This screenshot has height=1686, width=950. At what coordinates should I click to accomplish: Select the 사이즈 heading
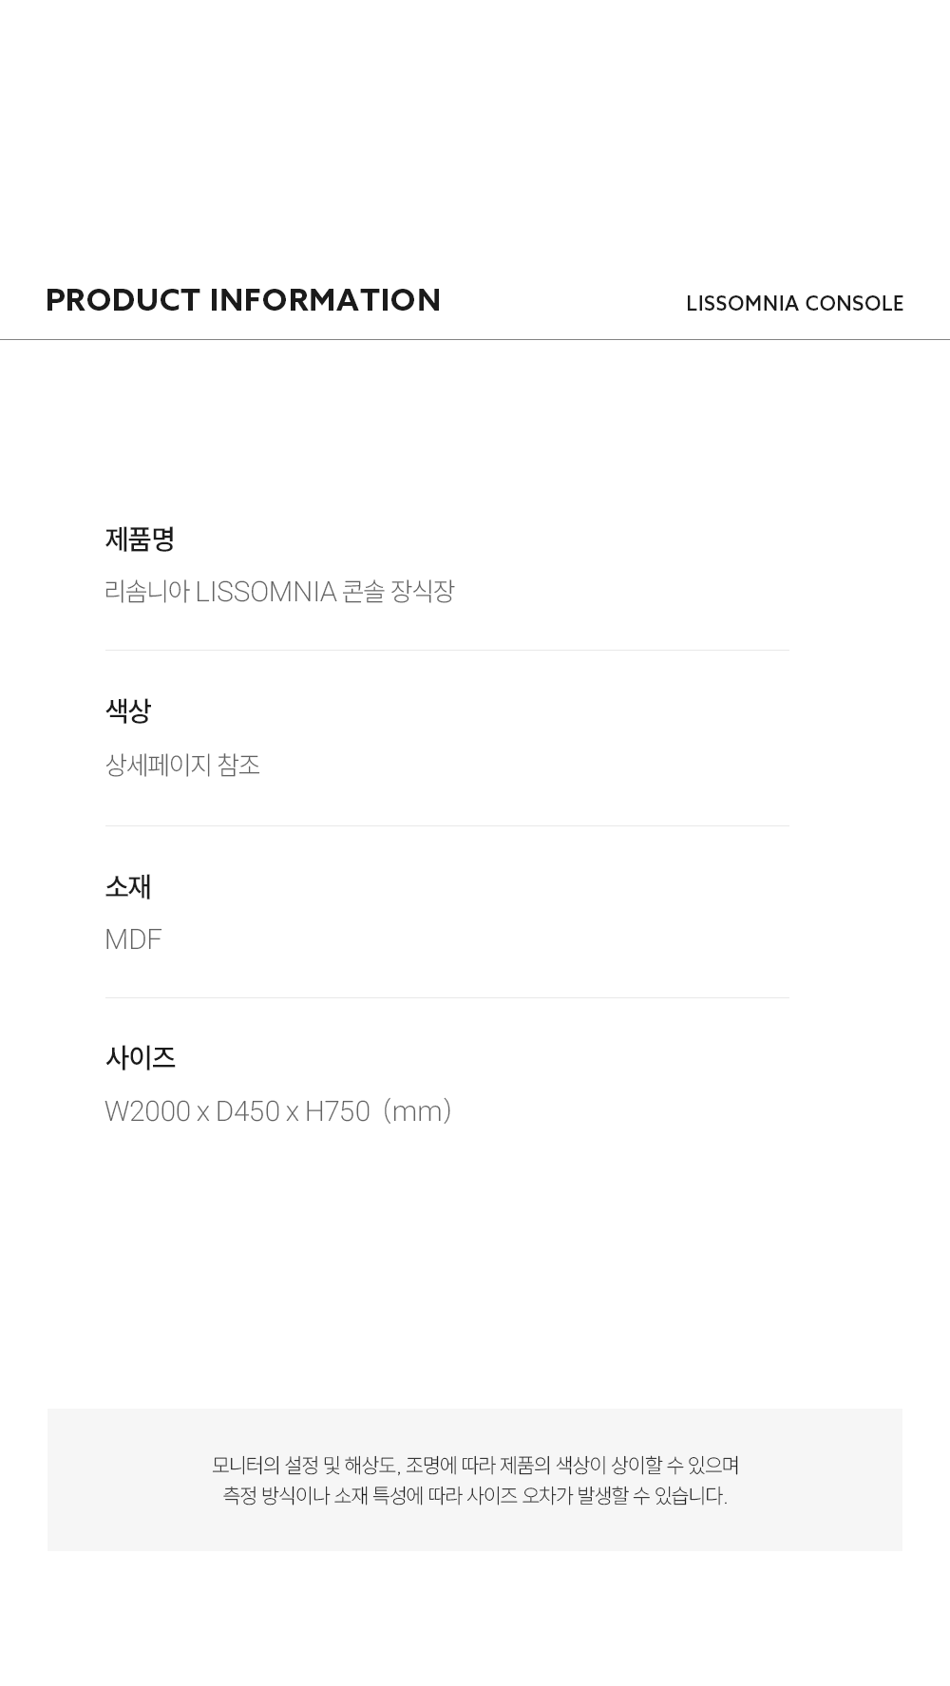pos(140,1058)
